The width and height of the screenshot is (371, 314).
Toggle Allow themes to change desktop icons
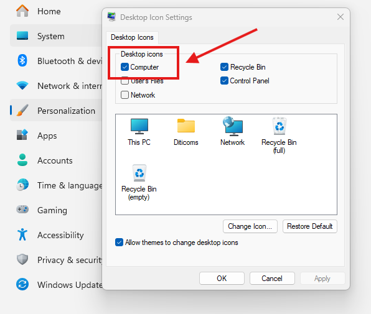pos(119,242)
